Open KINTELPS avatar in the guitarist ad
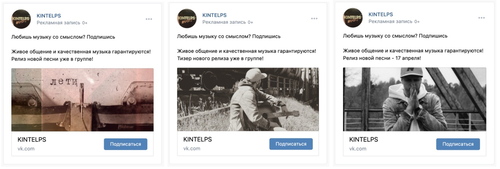The height and width of the screenshot is (169, 500). (187, 19)
